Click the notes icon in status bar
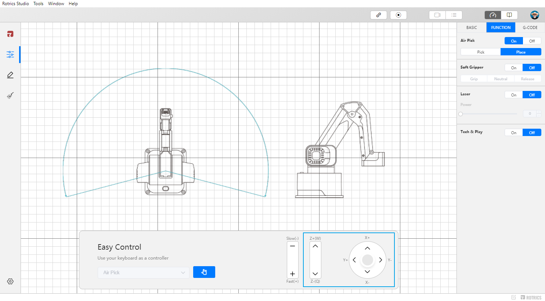 click(x=513, y=297)
